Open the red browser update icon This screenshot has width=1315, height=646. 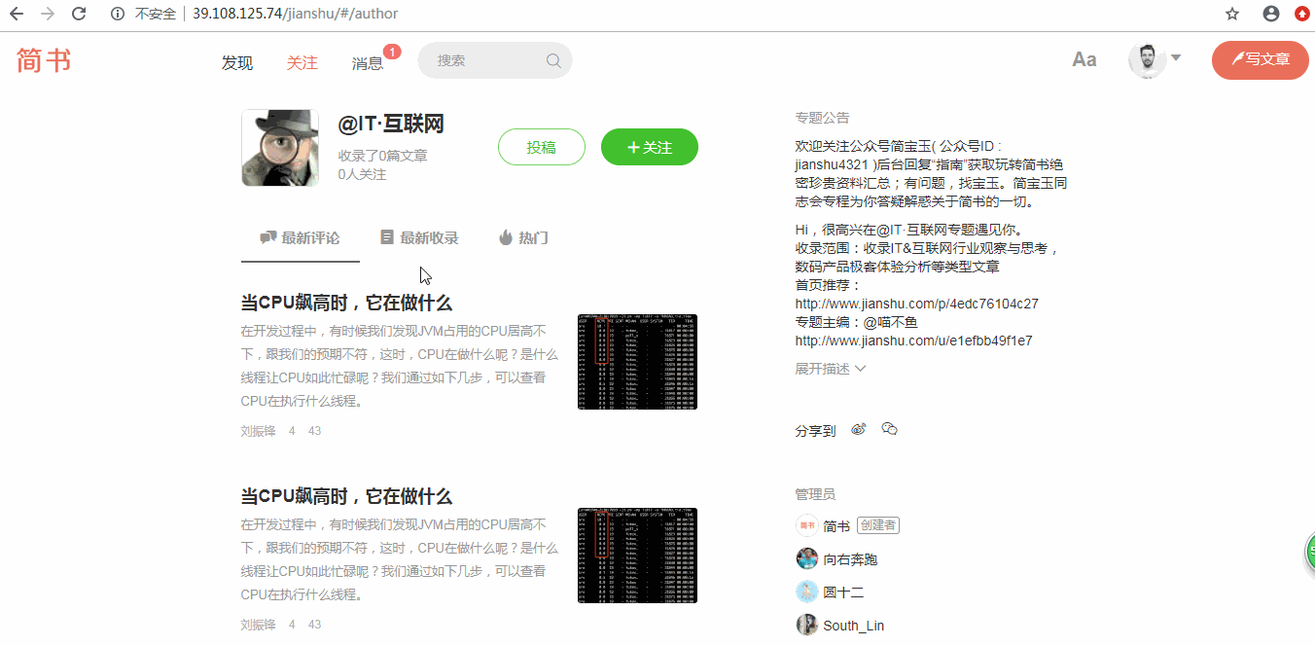pyautogui.click(x=1302, y=14)
